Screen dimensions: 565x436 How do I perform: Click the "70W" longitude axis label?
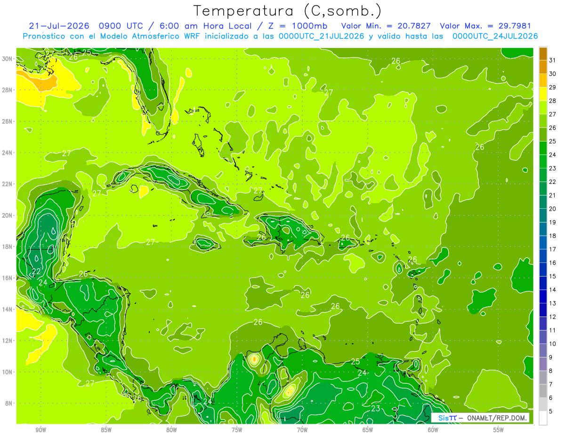tap(302, 430)
